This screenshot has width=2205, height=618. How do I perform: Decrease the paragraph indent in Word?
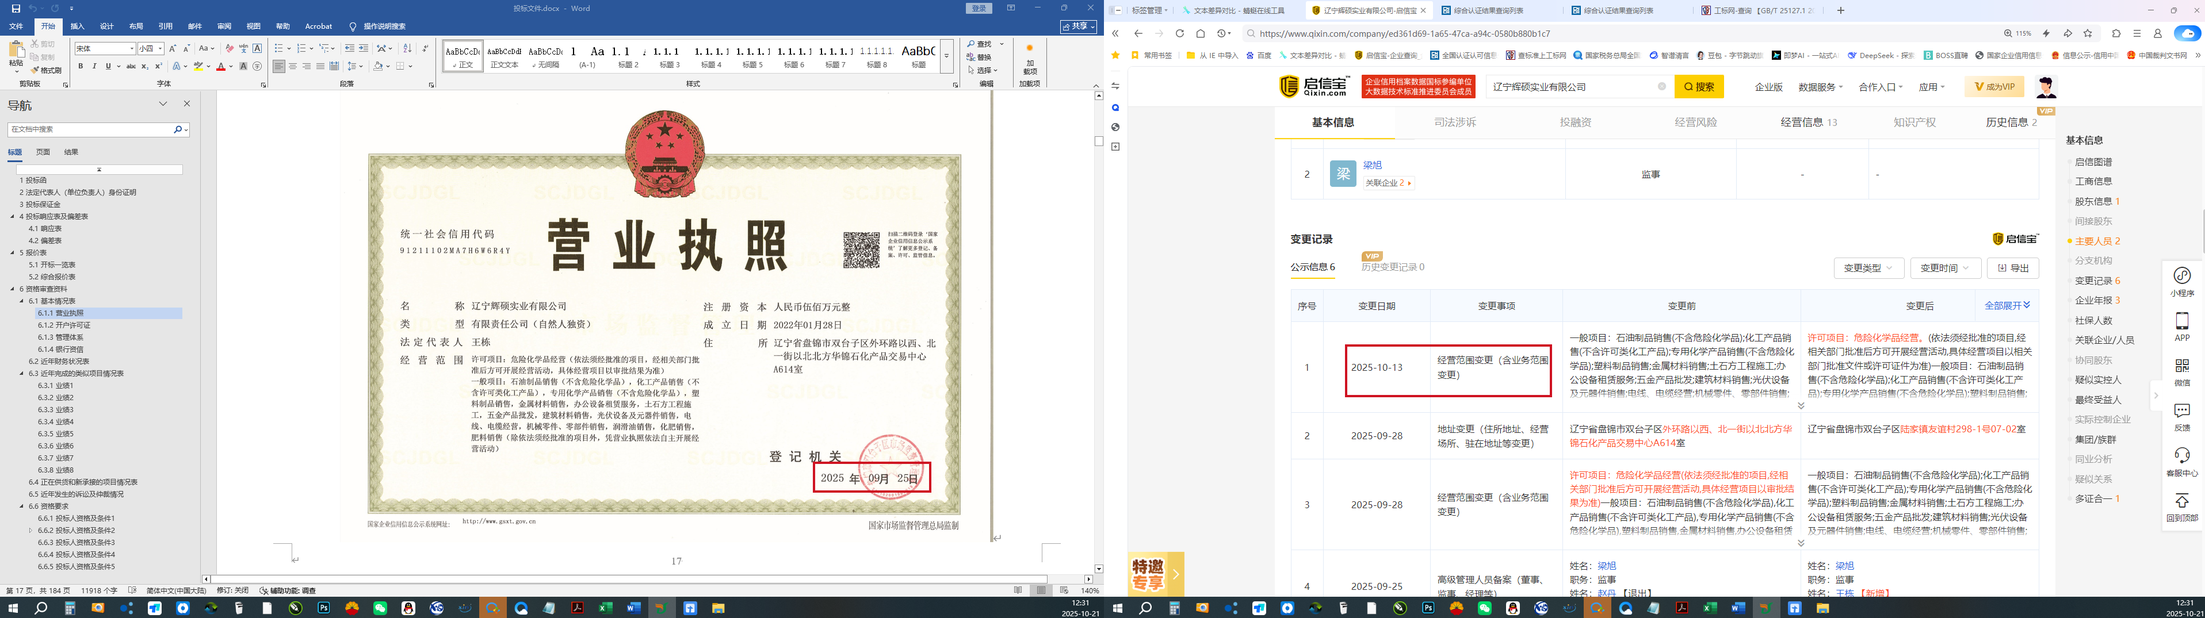pos(349,49)
